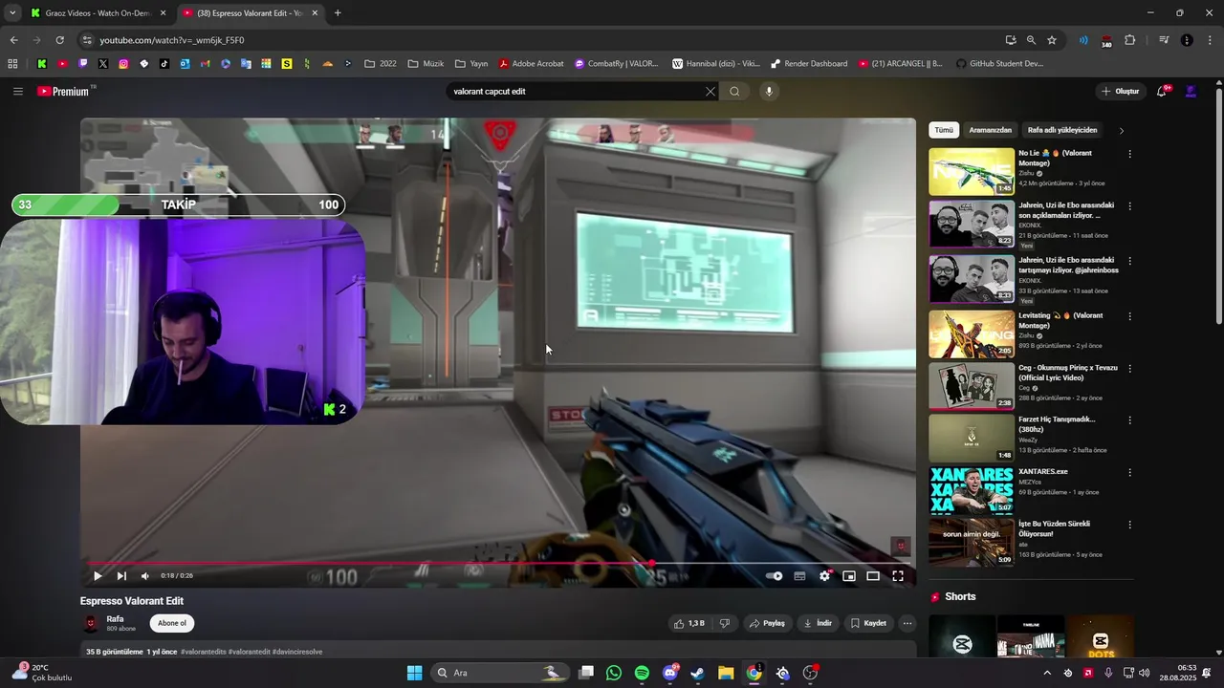
Task: Download video using İndir button
Action: pyautogui.click(x=818, y=623)
